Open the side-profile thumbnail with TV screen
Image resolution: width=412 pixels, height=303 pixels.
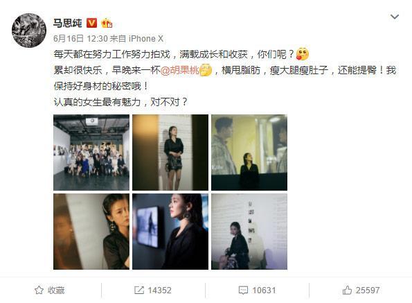170,232
